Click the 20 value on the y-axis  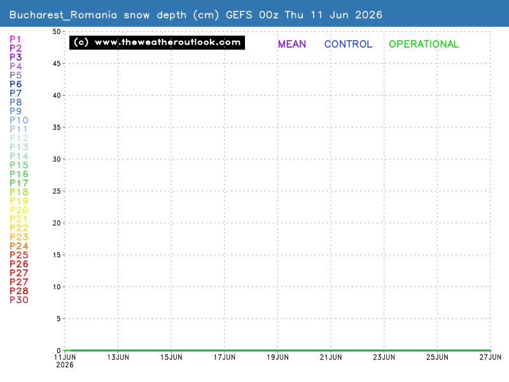tap(57, 223)
